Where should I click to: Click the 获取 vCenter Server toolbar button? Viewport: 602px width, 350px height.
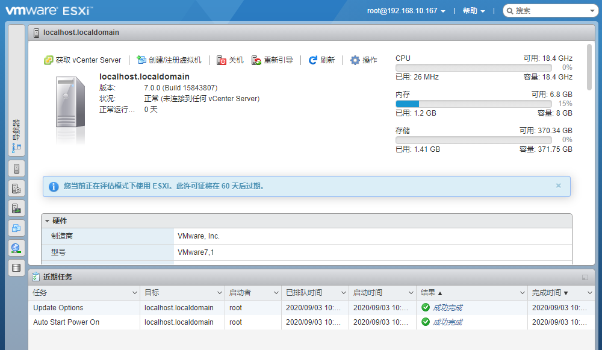click(82, 60)
